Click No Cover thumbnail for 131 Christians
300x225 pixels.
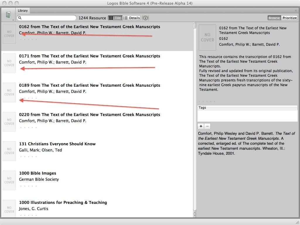tap(9, 151)
